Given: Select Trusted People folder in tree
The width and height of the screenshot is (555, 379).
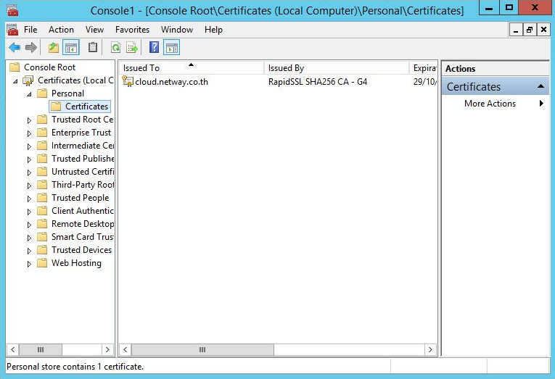Looking at the screenshot, I should (x=80, y=198).
